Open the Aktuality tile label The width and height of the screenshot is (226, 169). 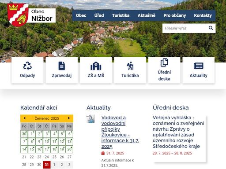click(x=199, y=76)
